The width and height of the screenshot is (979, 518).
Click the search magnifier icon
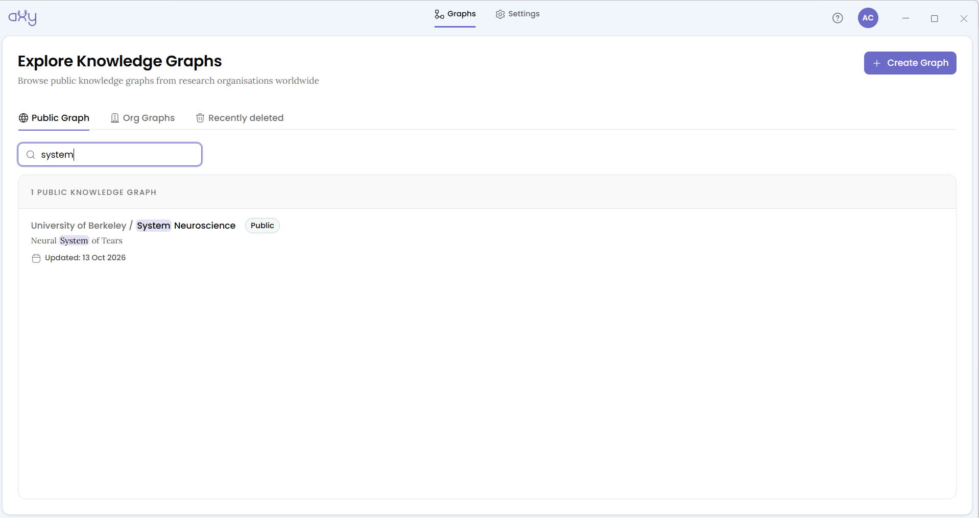[31, 155]
